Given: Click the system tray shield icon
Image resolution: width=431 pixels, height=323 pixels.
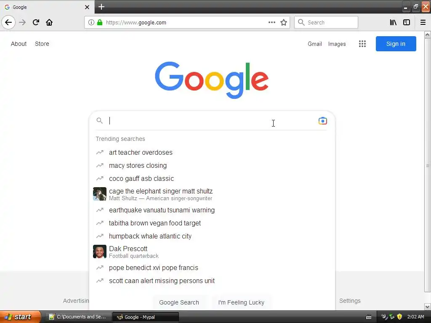Looking at the screenshot, I should (x=399, y=317).
